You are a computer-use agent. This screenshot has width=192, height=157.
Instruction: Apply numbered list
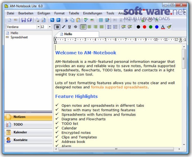click(x=116, y=27)
